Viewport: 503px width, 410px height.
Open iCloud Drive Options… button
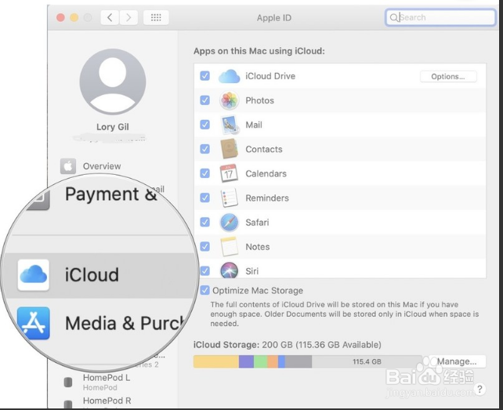[448, 76]
